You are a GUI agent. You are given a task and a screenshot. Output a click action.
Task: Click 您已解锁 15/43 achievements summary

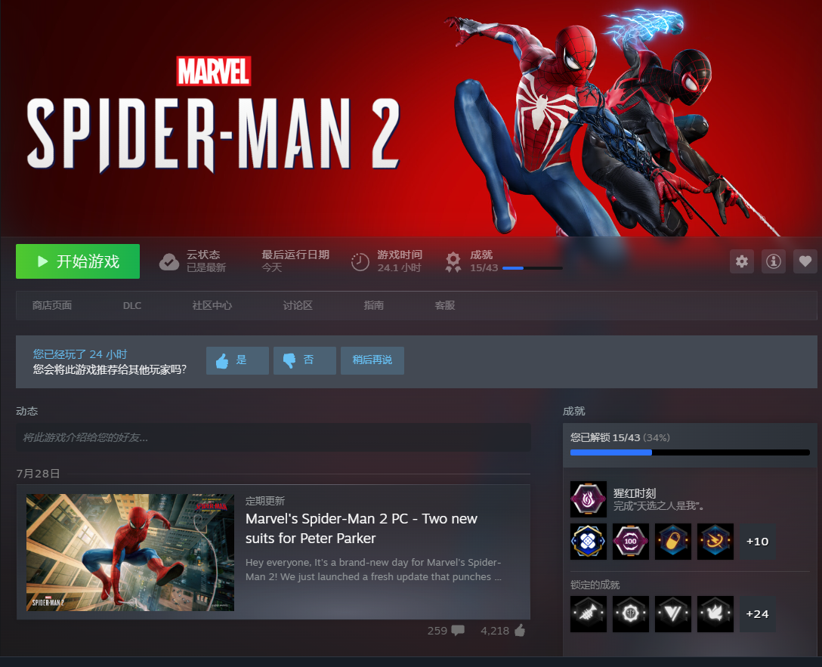tap(620, 437)
